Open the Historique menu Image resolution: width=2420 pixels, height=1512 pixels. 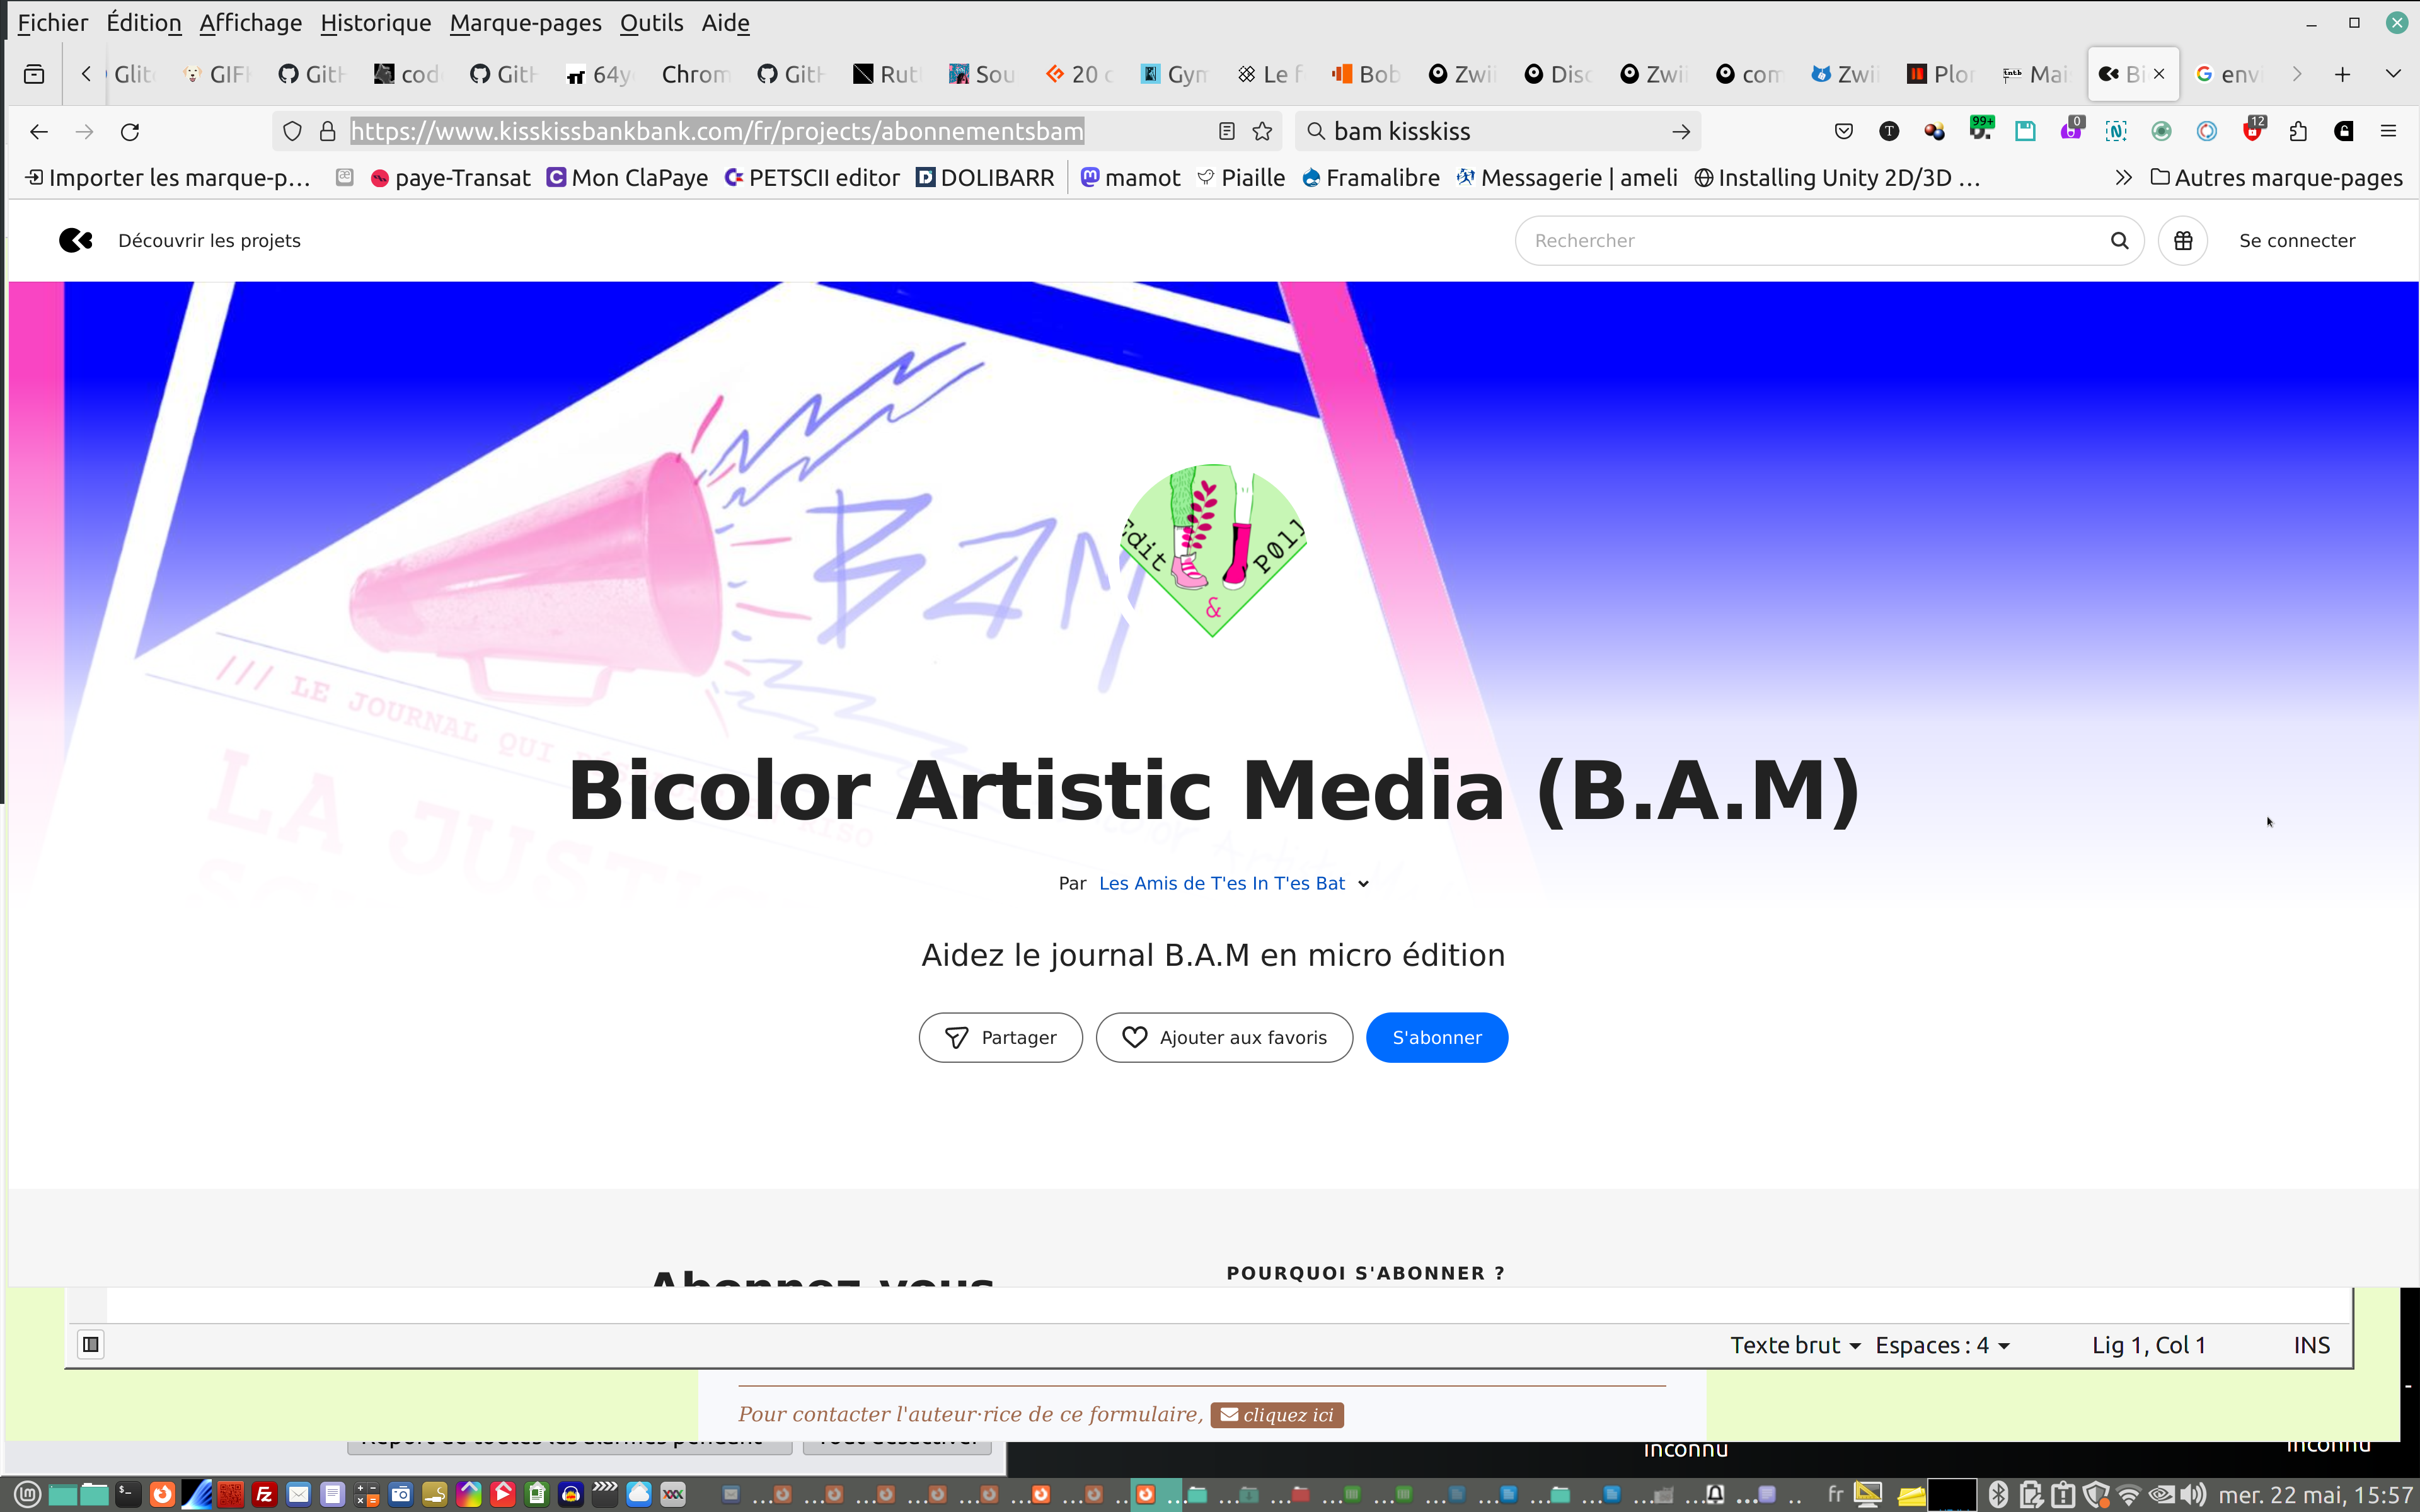point(375,22)
